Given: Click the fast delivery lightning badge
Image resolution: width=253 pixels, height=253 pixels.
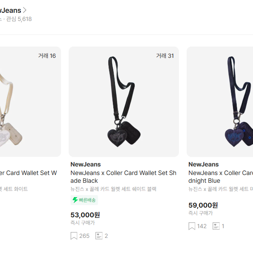Looking at the screenshot, I should [x=84, y=200].
